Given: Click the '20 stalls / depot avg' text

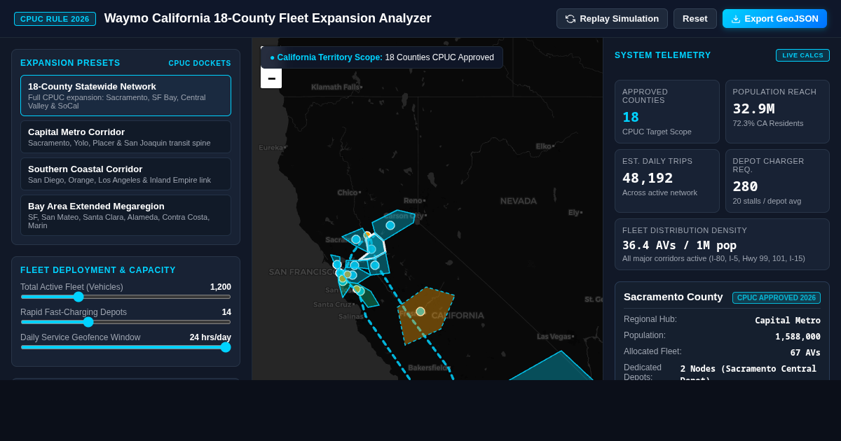Looking at the screenshot, I should (x=767, y=201).
